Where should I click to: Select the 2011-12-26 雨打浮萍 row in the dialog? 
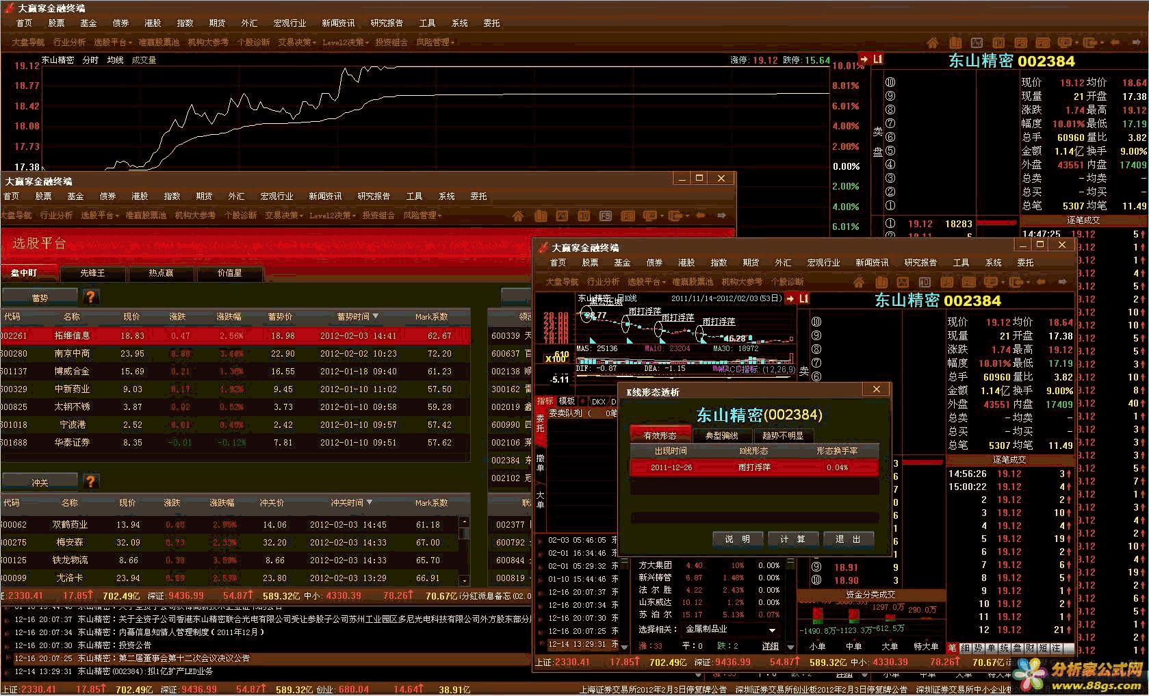[754, 467]
